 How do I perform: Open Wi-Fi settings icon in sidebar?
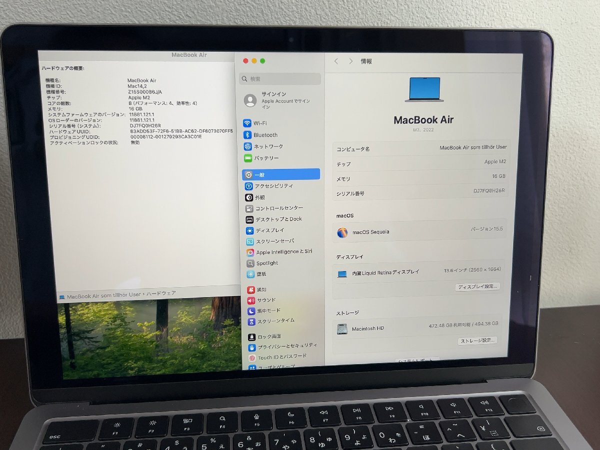coord(247,123)
